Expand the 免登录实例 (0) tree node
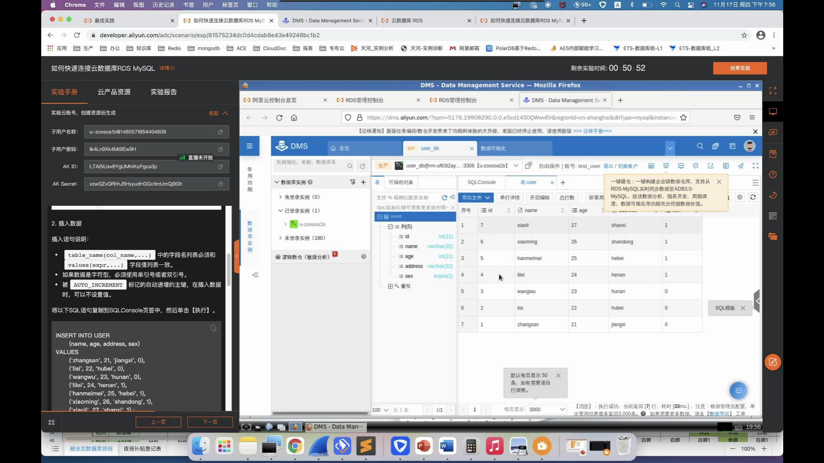The image size is (824, 463). point(281,197)
